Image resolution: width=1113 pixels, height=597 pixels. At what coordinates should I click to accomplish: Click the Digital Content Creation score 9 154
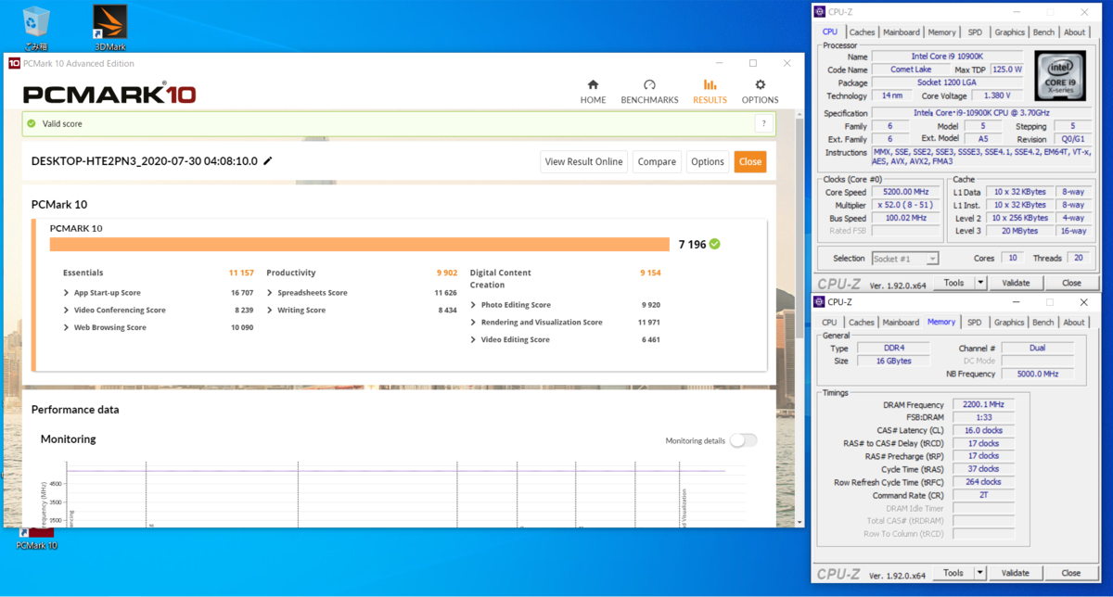(x=650, y=273)
